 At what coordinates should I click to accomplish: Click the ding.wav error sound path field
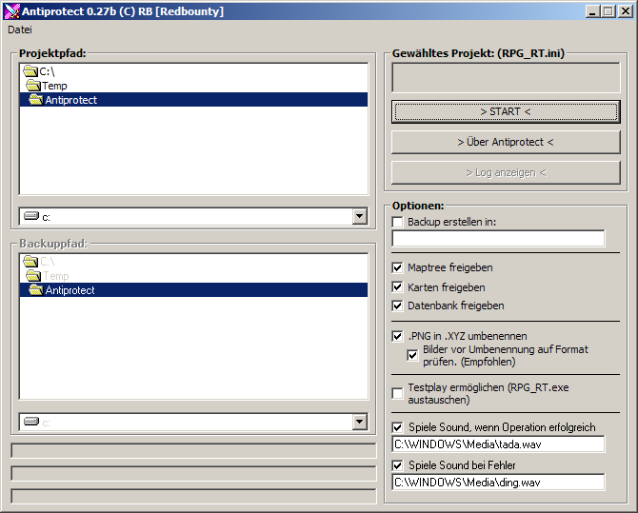(x=498, y=482)
